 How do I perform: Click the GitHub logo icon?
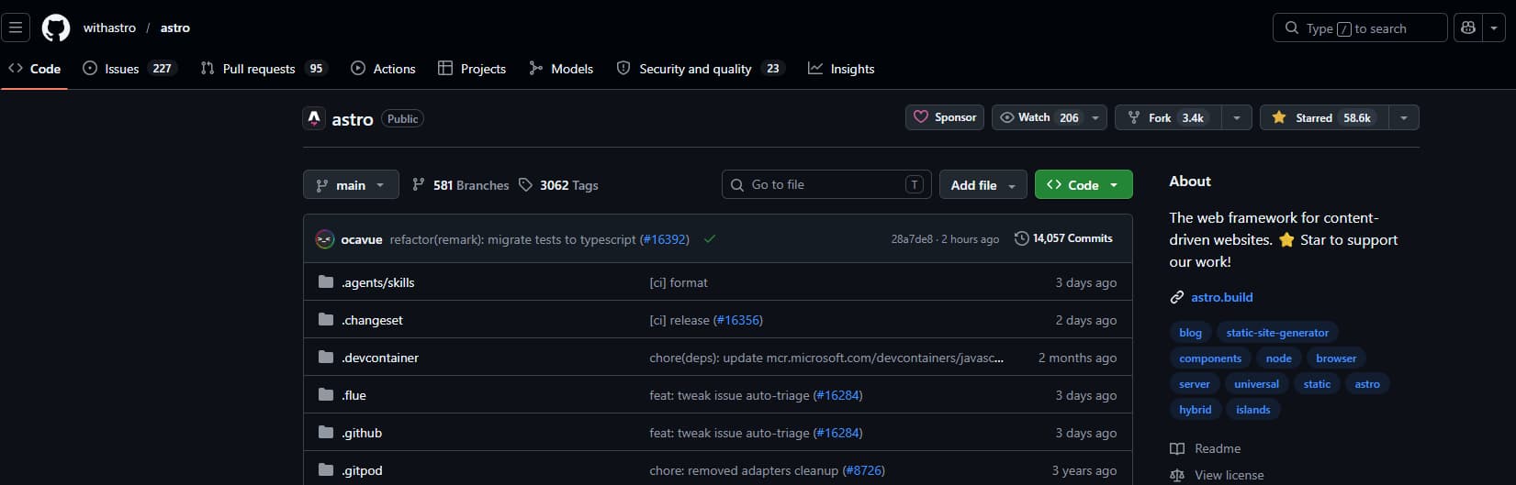tap(56, 28)
